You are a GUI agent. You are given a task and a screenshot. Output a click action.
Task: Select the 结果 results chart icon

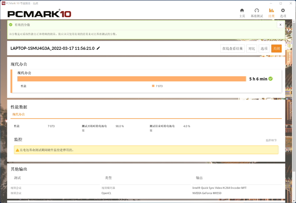point(271,12)
